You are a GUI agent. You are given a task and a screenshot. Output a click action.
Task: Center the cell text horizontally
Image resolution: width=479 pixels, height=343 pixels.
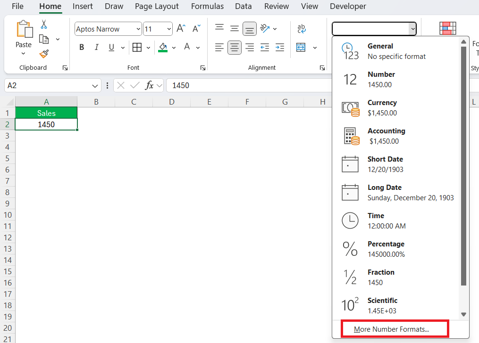click(x=234, y=47)
